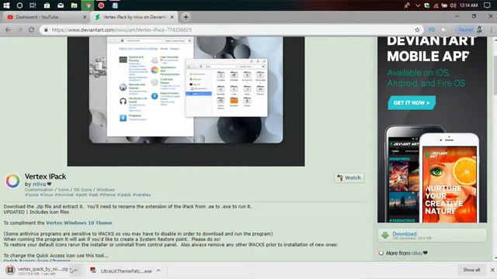Bookmark this page with the star

[x=417, y=29]
